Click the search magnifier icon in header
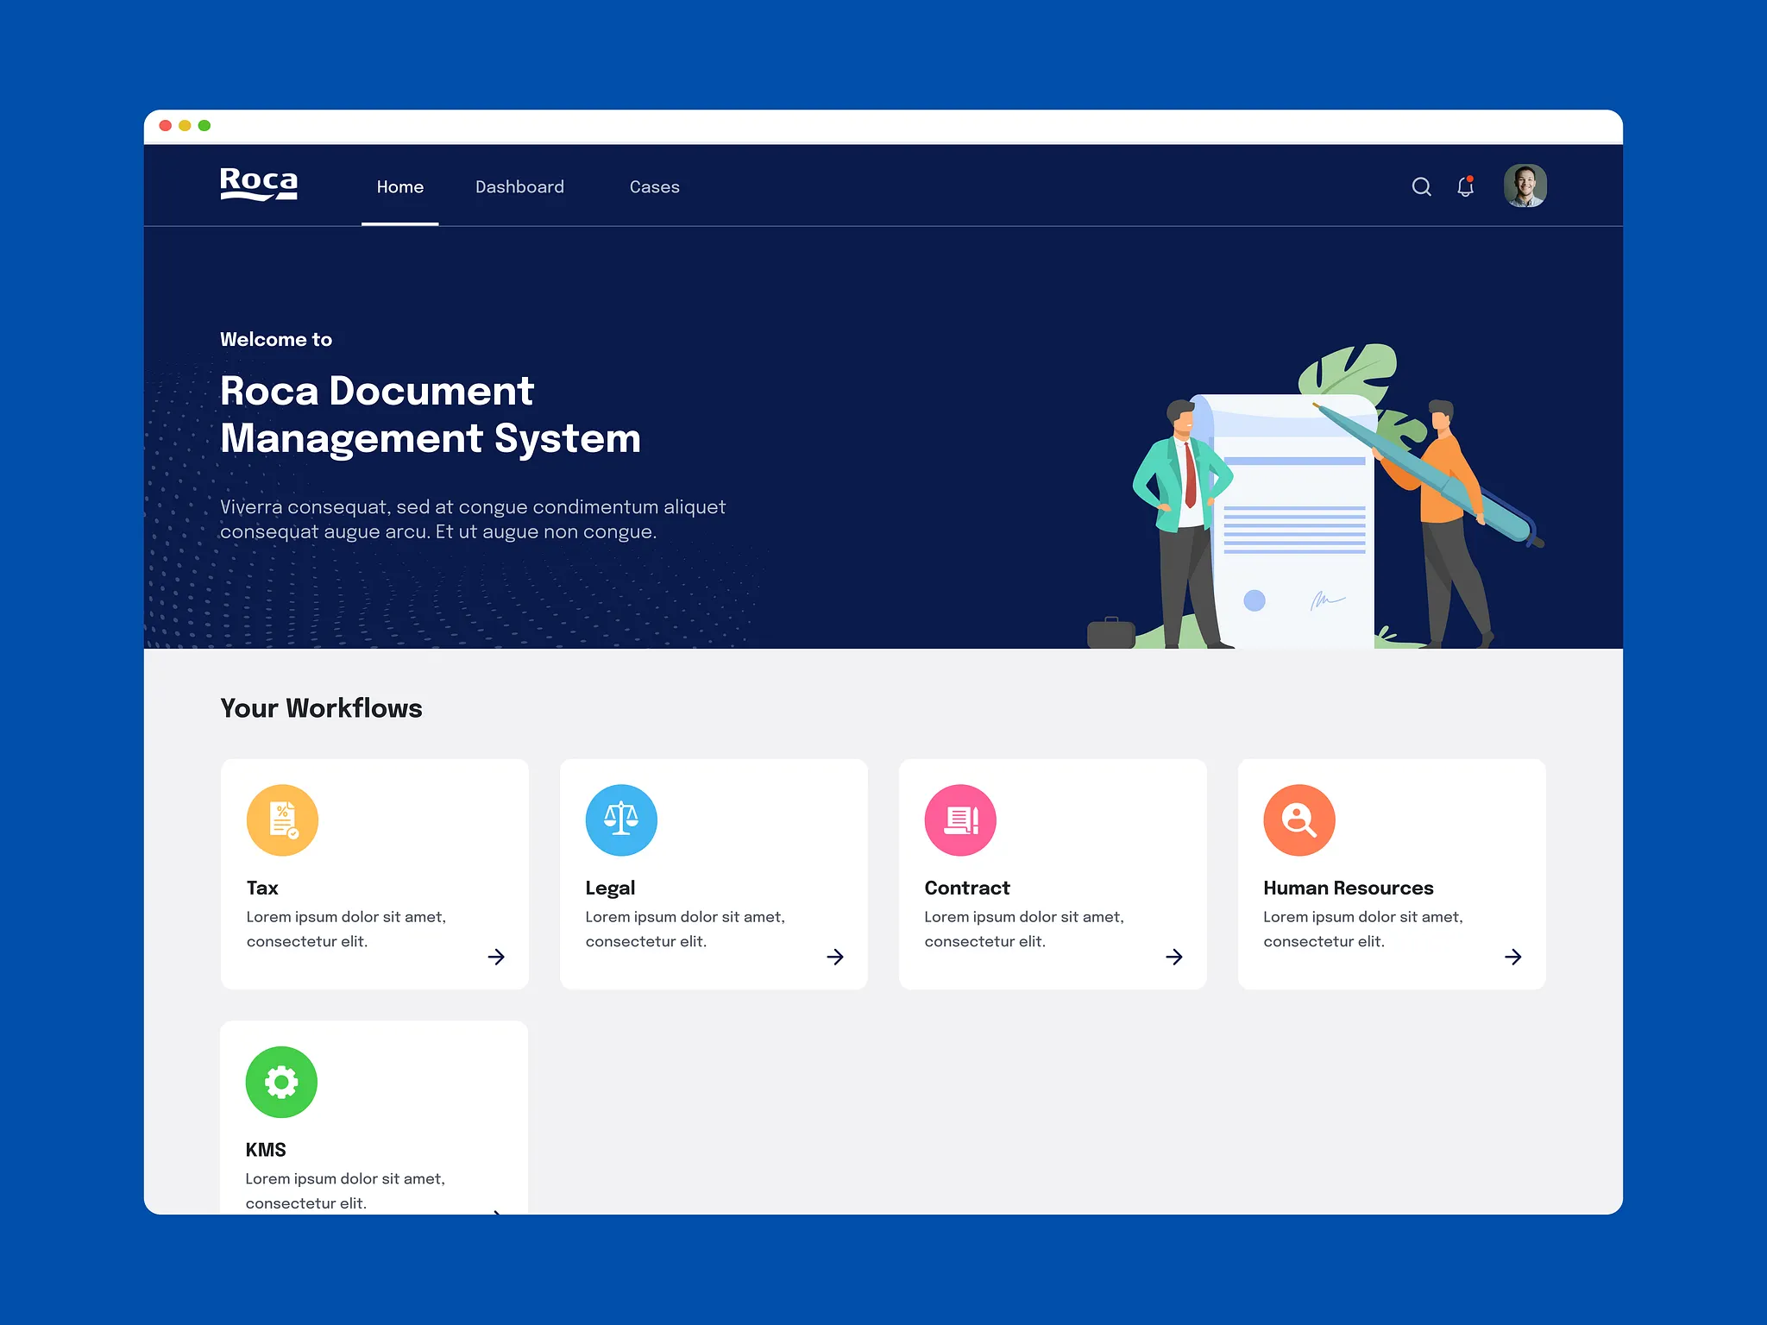 click(x=1421, y=186)
